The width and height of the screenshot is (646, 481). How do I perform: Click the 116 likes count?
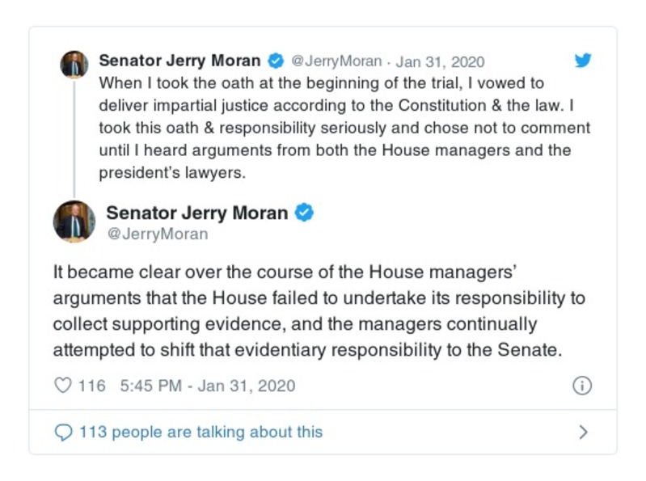(91, 386)
